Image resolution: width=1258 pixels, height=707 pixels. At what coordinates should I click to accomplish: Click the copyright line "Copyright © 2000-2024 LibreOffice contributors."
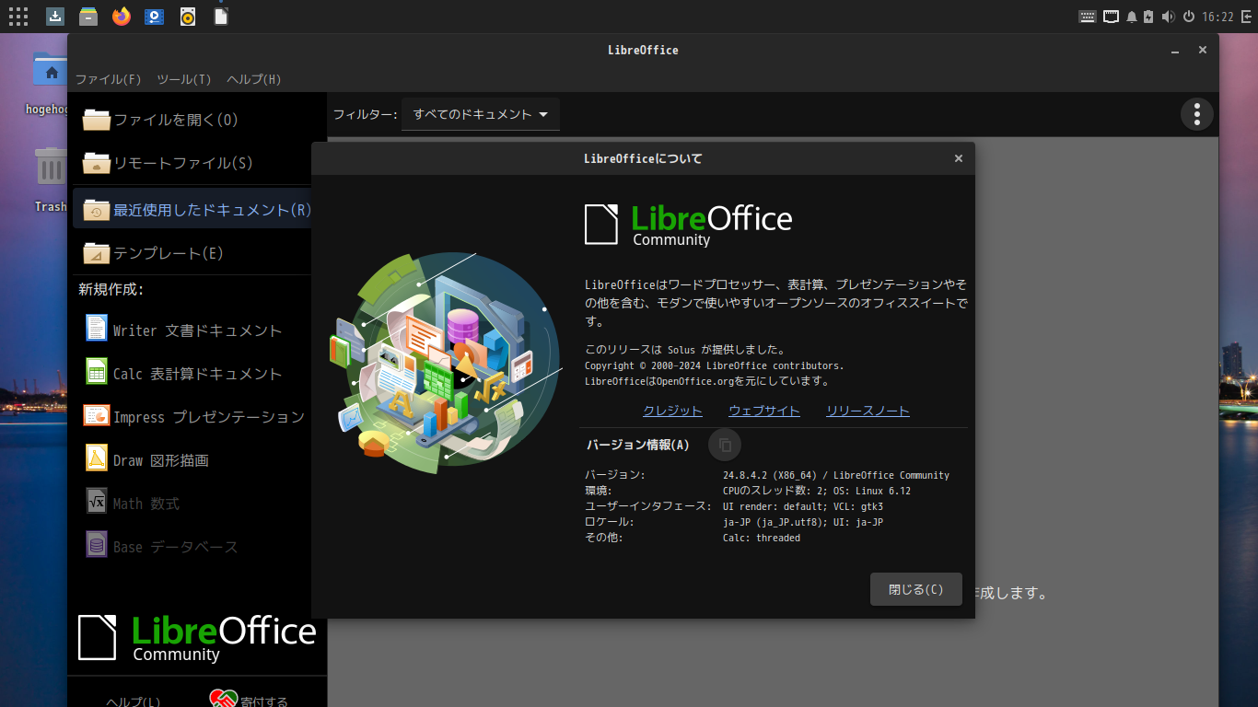tap(714, 365)
